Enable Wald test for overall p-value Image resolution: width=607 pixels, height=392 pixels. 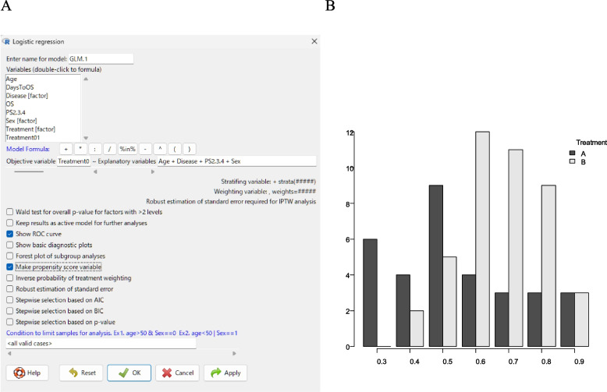(x=9, y=212)
